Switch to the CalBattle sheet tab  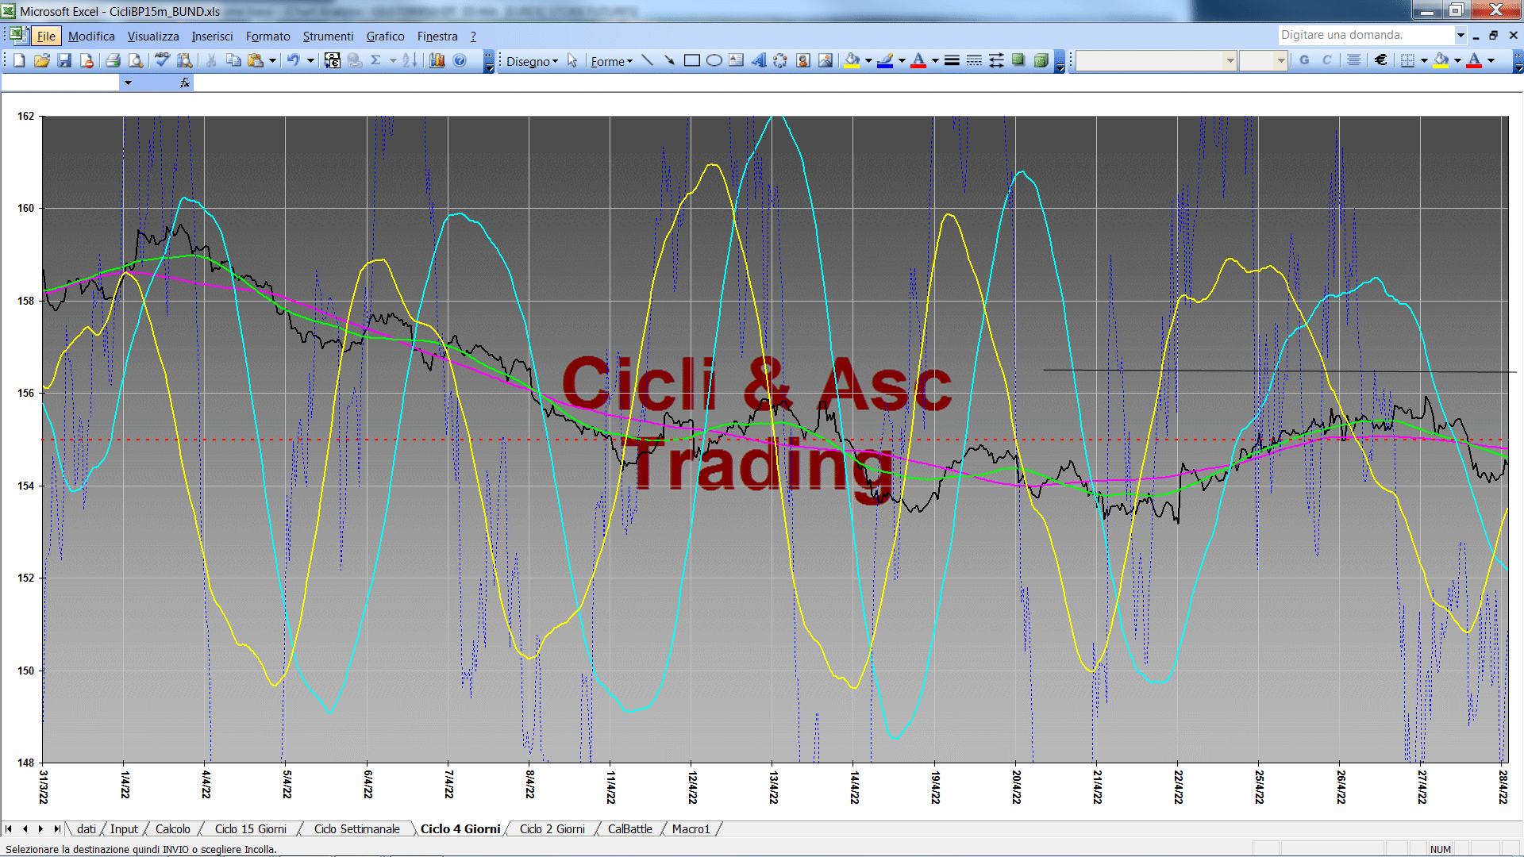coord(629,828)
